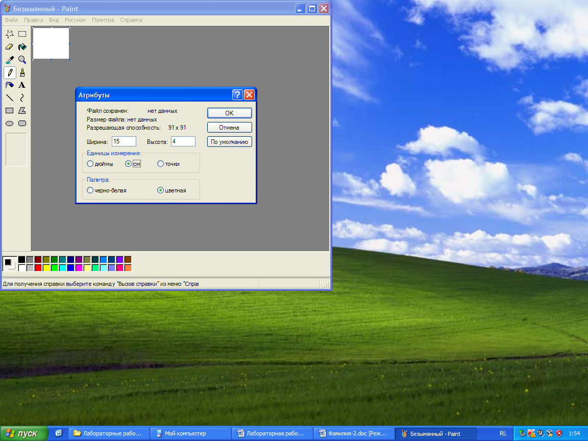Click the quick launch icon beside пуск
The width and height of the screenshot is (588, 441).
click(x=59, y=433)
